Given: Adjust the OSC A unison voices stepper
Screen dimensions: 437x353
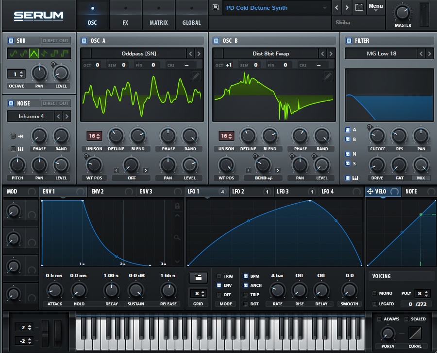Looking at the screenshot, I should (x=94, y=136).
